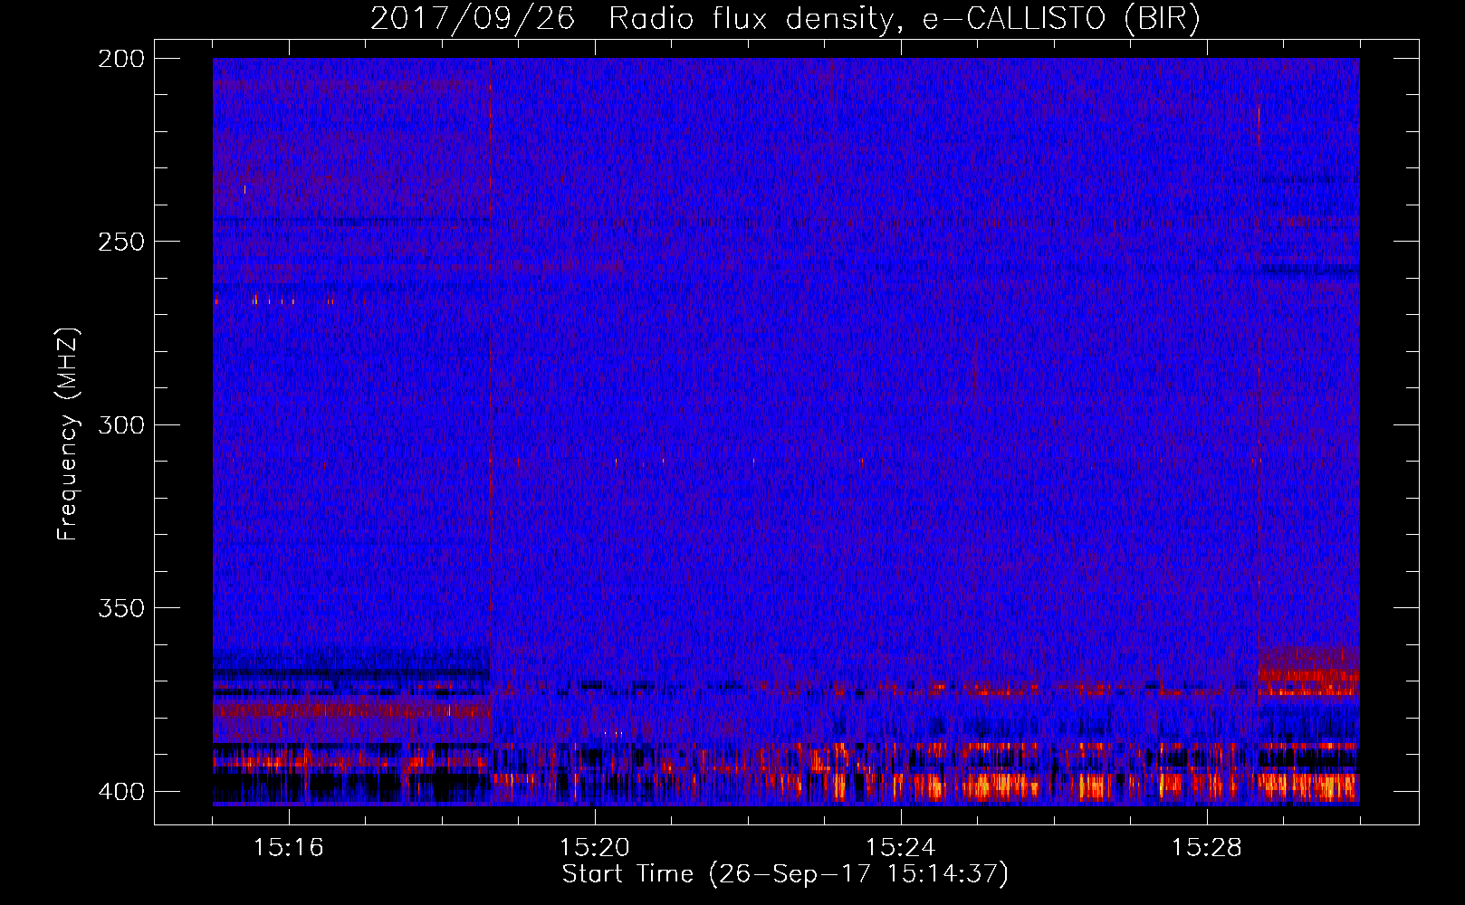Click the 300 frequency tick label
Viewport: 1465px width, 905px height.
pos(120,424)
